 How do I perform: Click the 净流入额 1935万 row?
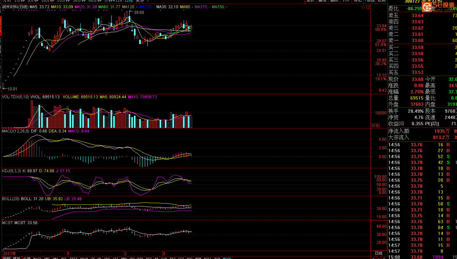[x=422, y=131]
